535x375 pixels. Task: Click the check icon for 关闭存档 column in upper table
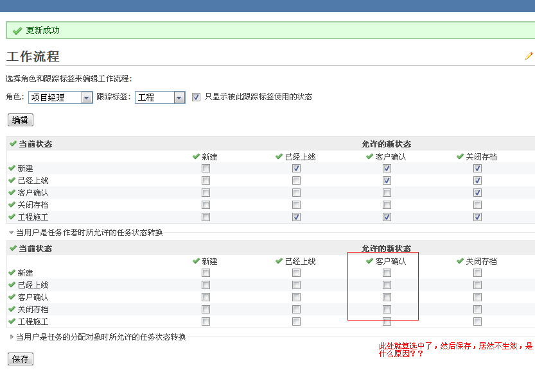click(x=460, y=156)
